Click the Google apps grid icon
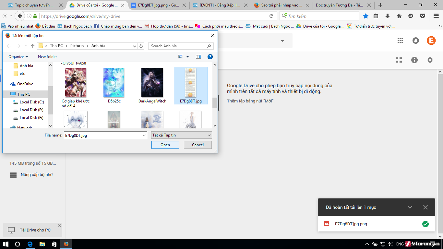The height and width of the screenshot is (249, 443). tap(400, 41)
